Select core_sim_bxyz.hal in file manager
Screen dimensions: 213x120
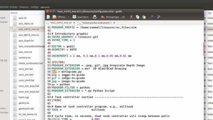29,92
